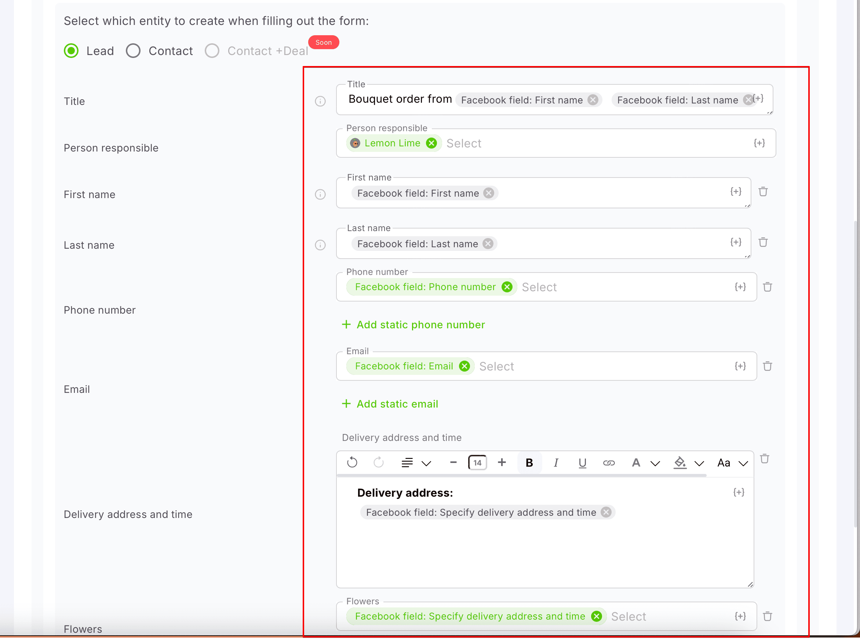Toggle underline formatting

[x=582, y=463]
